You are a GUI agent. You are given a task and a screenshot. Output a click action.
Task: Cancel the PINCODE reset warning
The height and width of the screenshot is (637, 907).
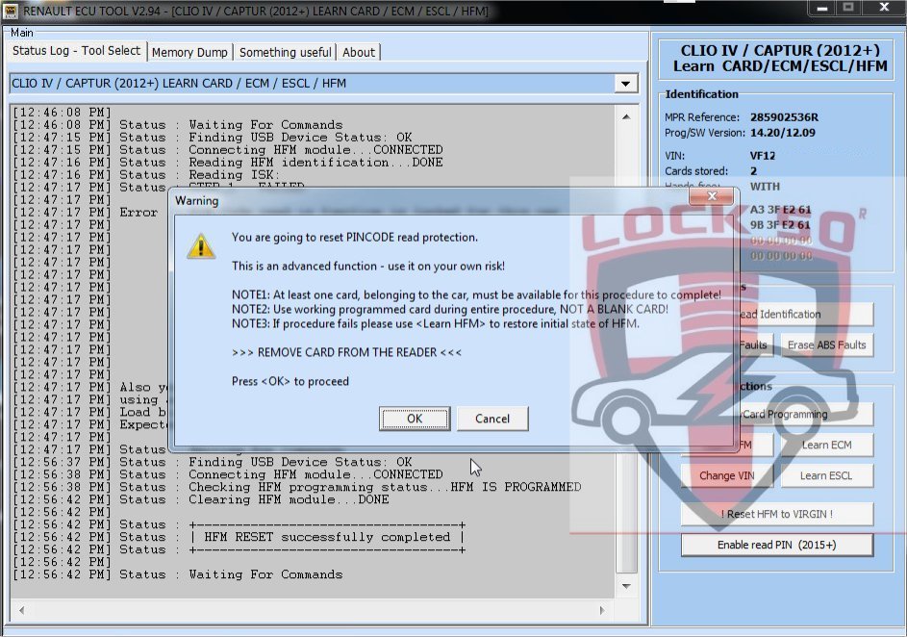(x=491, y=419)
